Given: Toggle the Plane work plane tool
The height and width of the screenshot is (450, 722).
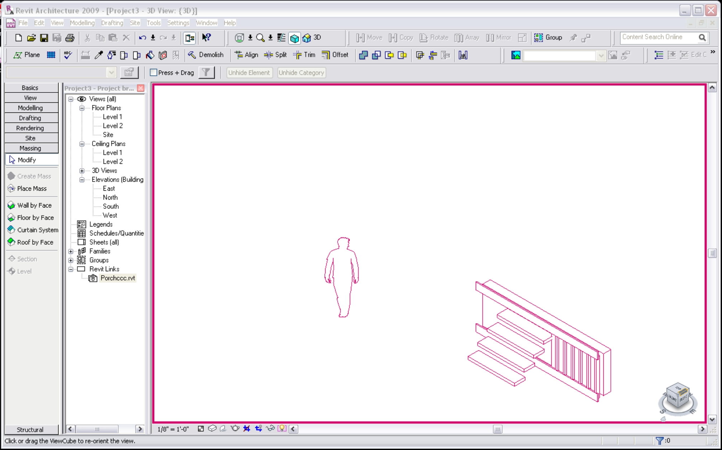Looking at the screenshot, I should [27, 55].
